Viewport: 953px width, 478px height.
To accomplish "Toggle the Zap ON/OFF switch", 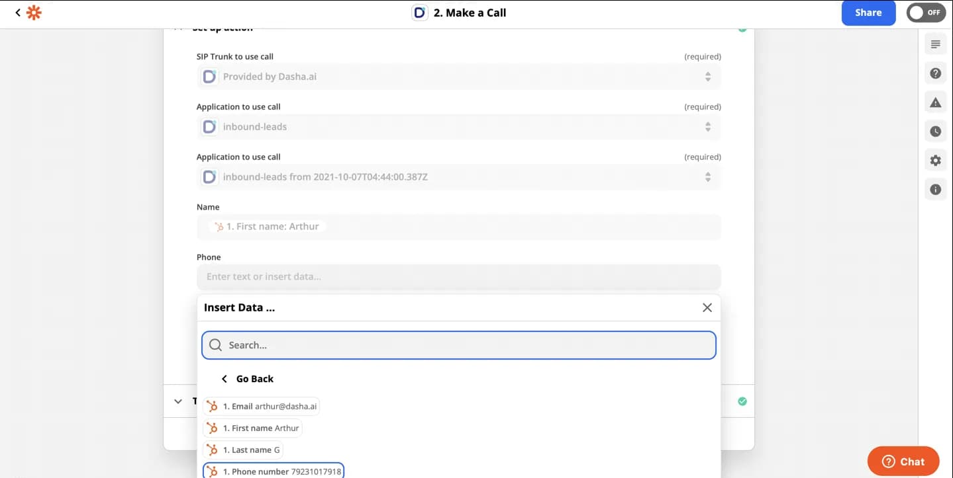I will coord(925,13).
